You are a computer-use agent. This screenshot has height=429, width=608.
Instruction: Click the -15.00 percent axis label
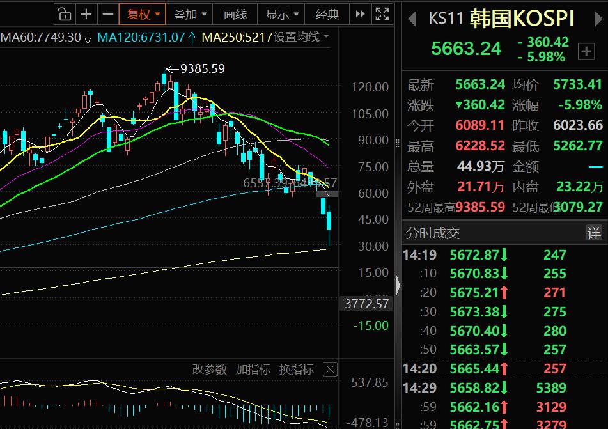tap(370, 325)
